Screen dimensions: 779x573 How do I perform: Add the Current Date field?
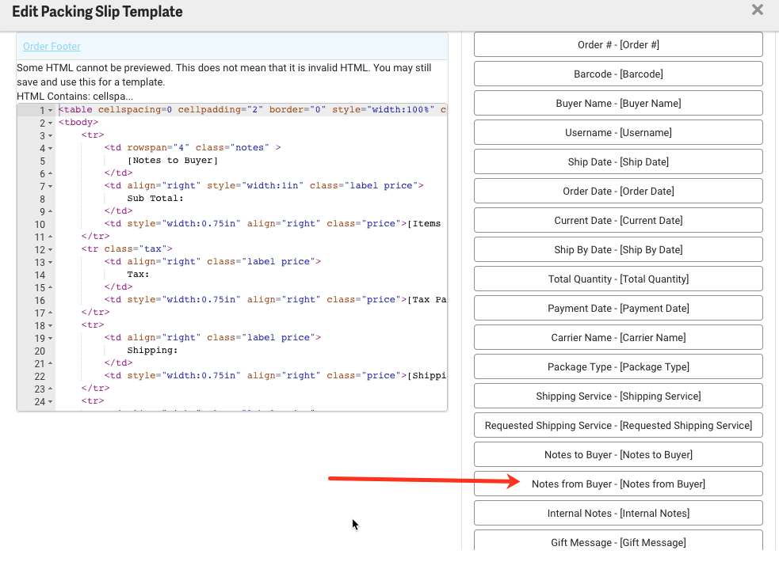(617, 220)
